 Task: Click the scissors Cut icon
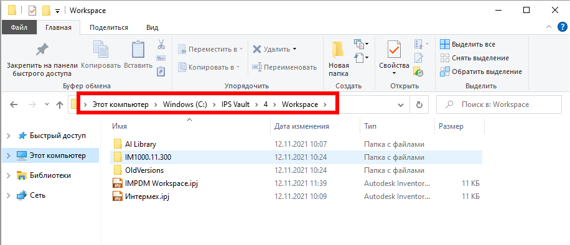[161, 45]
